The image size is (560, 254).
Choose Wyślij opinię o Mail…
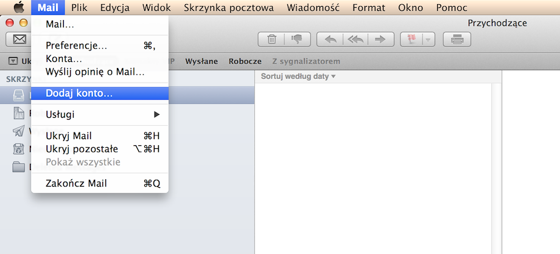[100, 72]
